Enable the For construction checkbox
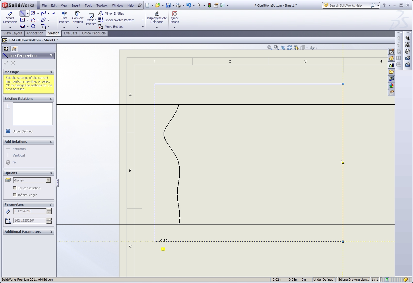 (15, 188)
